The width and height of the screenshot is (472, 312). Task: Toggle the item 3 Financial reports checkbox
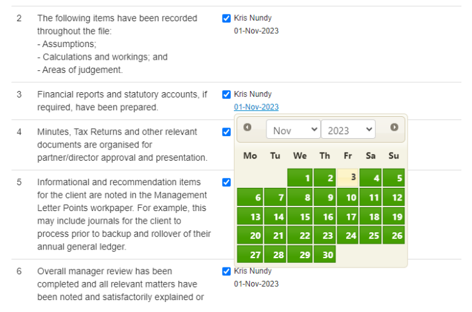click(x=227, y=94)
